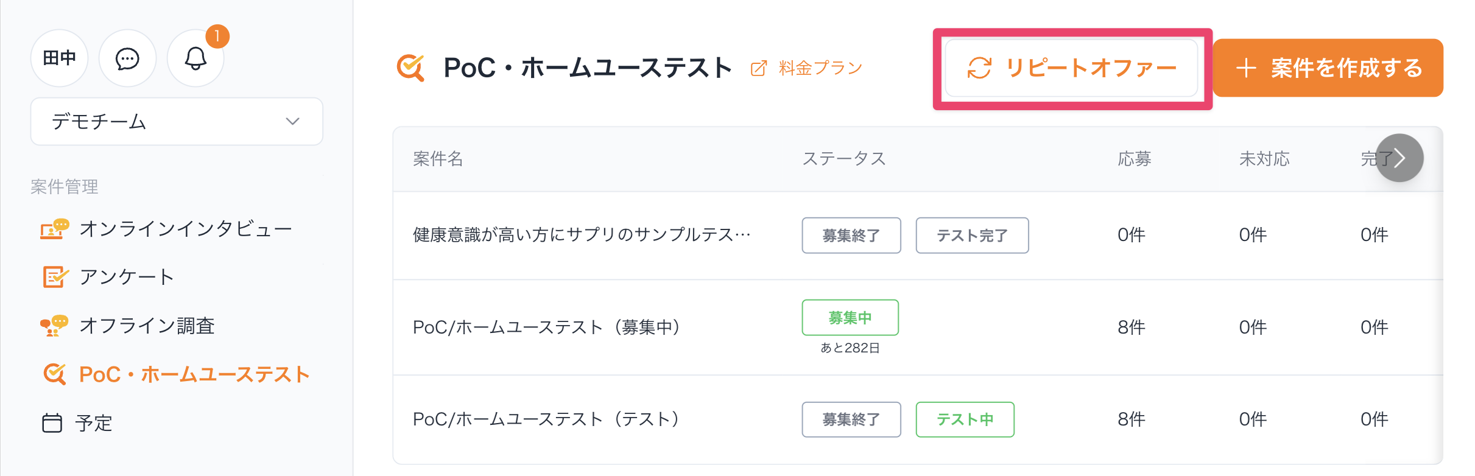Open PoC/ホームユーステスト（テスト） project
1475x476 pixels.
(546, 419)
